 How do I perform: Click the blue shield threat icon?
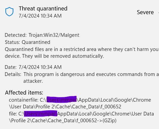point(9,12)
